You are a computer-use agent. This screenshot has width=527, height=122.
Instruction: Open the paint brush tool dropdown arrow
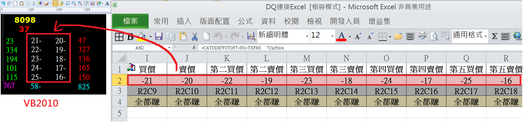tap(51, 3)
